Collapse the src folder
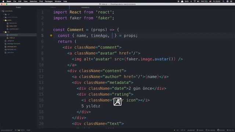235x132 pixels. (x=4, y=32)
